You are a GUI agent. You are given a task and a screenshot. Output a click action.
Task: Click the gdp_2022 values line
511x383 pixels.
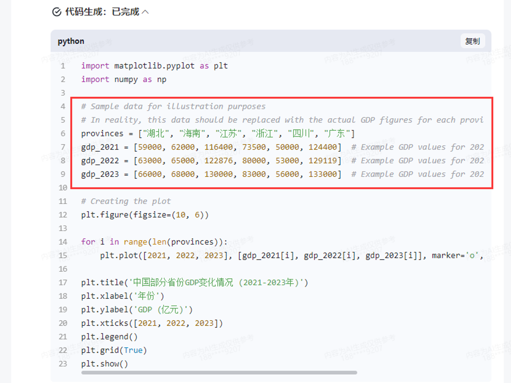point(211,161)
